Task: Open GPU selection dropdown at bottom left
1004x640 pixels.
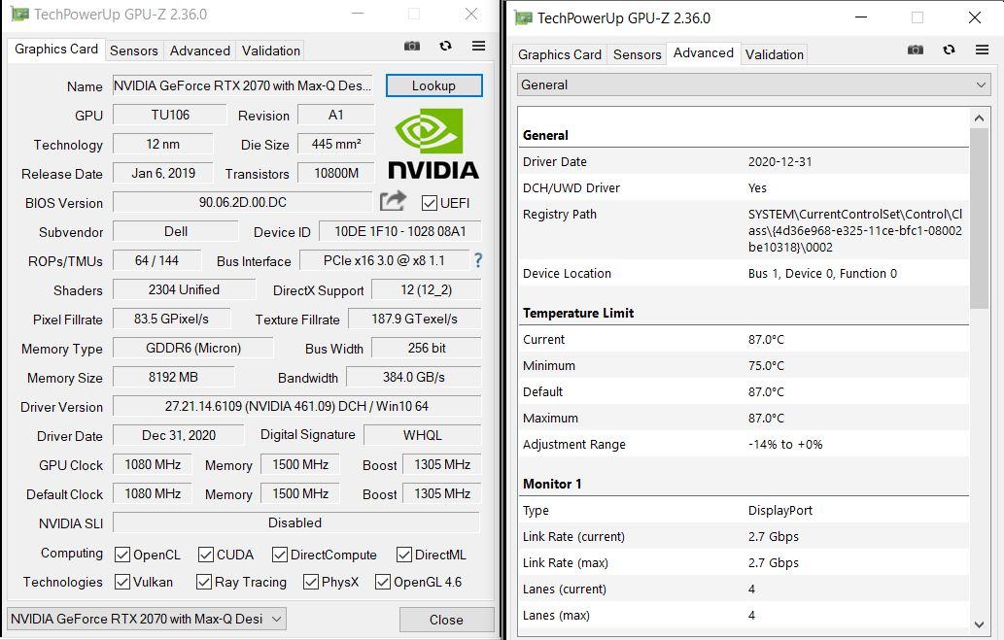Action: click(147, 619)
